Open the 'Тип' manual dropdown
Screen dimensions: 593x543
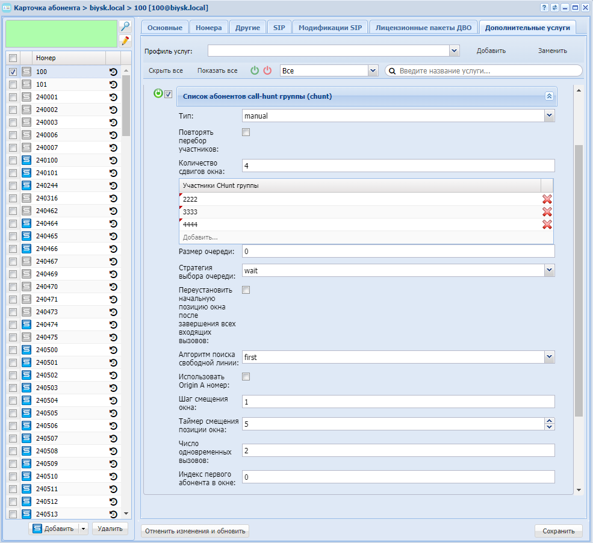tap(548, 116)
